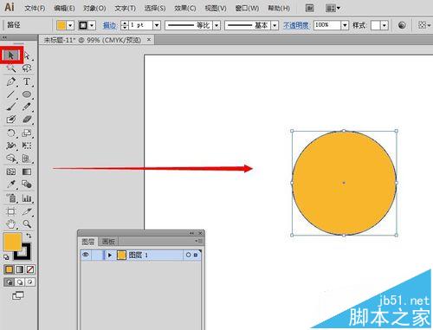This screenshot has width=433, height=330.
Task: Enable Draw Inside mode
Action: (30, 282)
